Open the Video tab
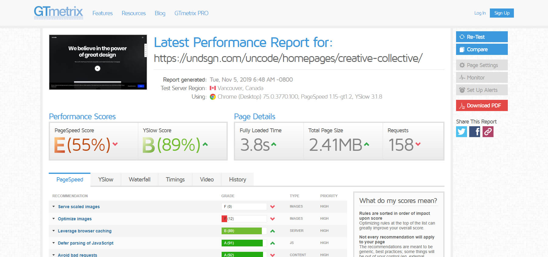548x257 pixels. click(207, 179)
